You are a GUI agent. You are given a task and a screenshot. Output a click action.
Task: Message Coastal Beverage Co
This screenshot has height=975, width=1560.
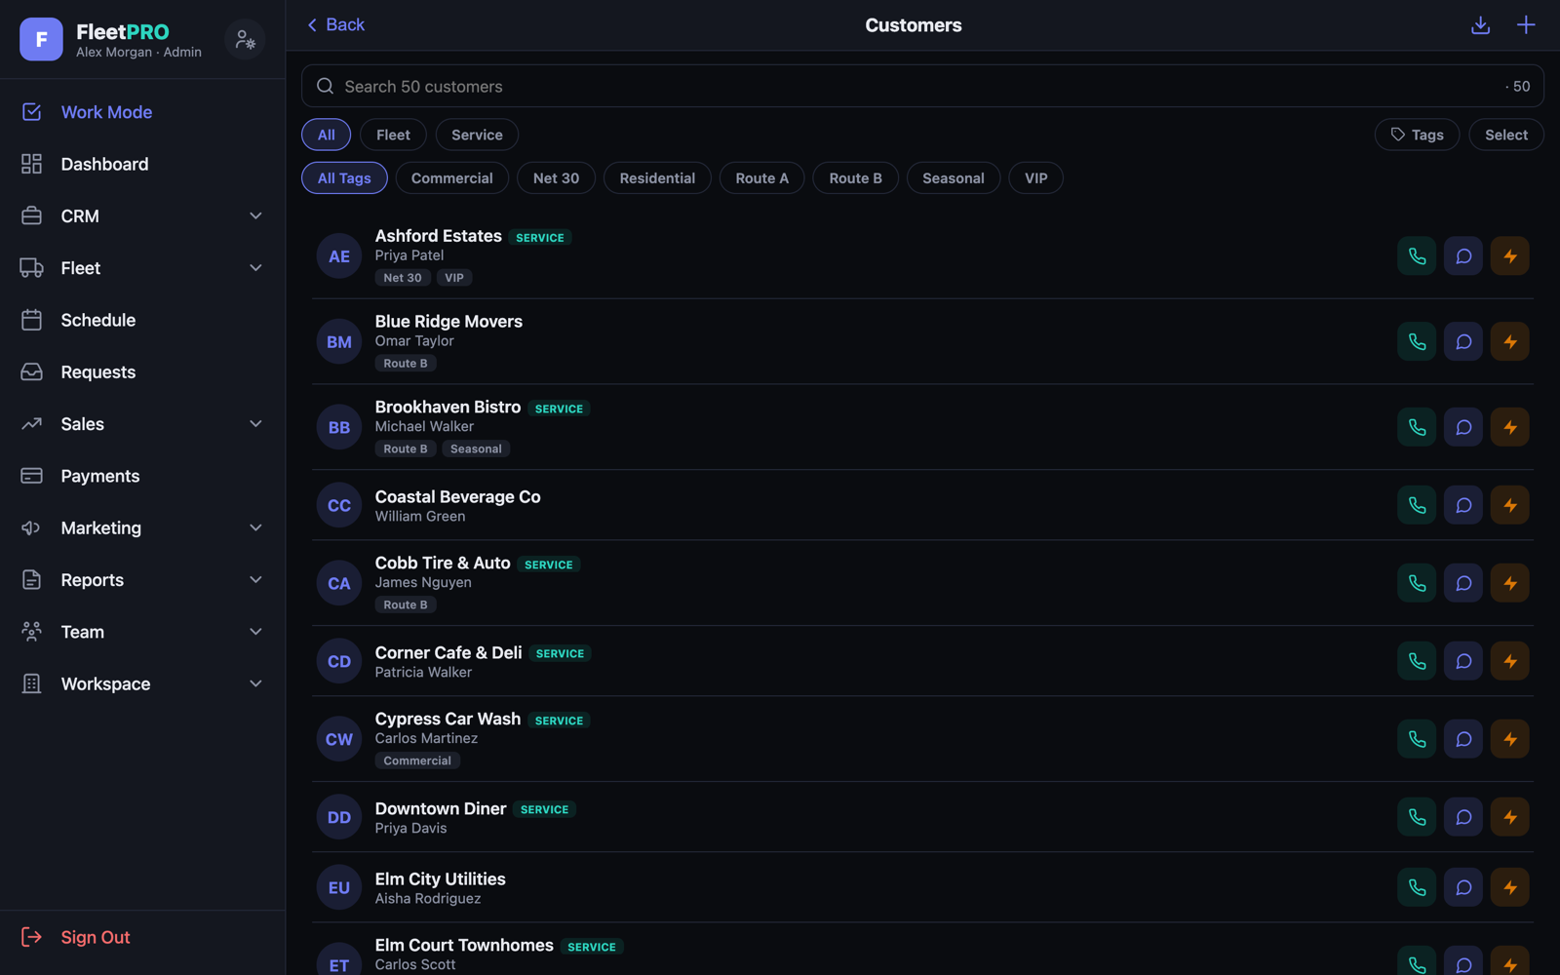[x=1463, y=505]
